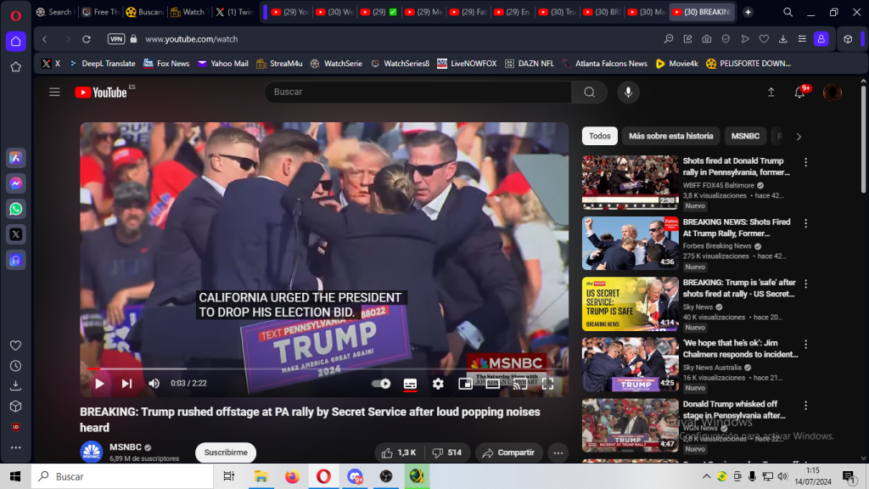This screenshot has width=869, height=489.
Task: Switch the video to fullscreen
Action: pyautogui.click(x=547, y=384)
